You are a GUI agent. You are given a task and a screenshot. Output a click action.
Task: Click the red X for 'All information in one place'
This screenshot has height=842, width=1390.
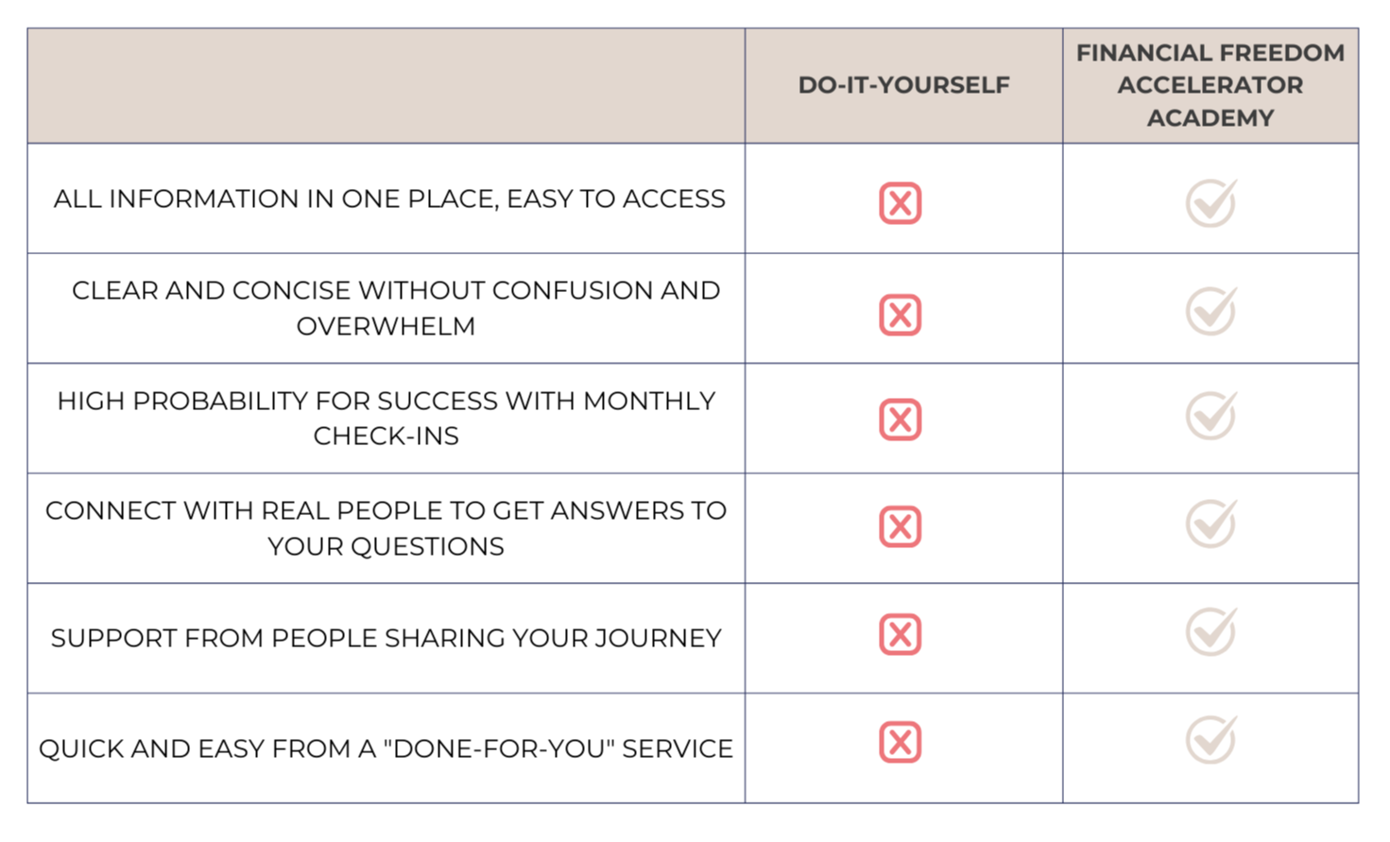point(900,203)
